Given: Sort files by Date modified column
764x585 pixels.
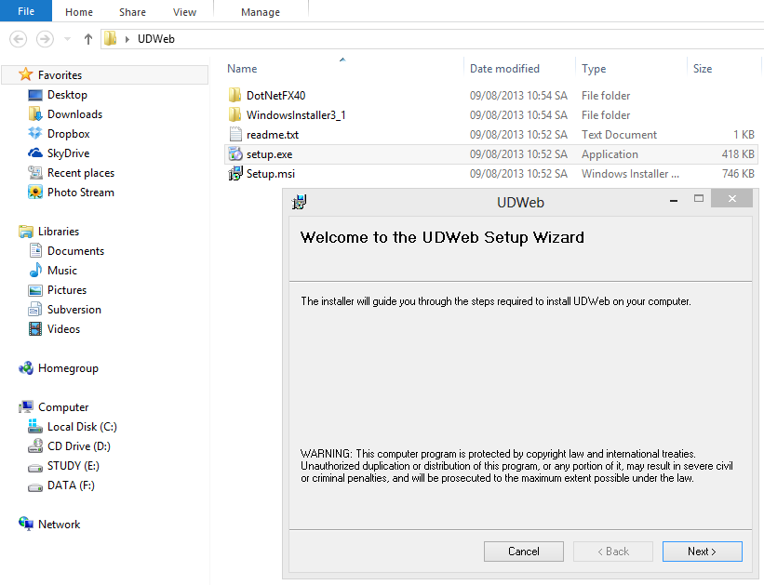Looking at the screenshot, I should (x=504, y=69).
